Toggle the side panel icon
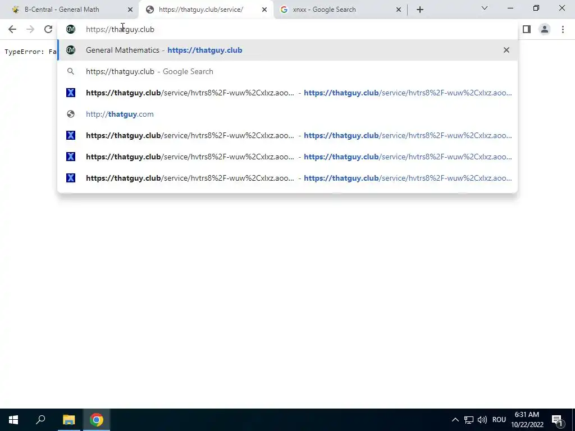 (527, 29)
